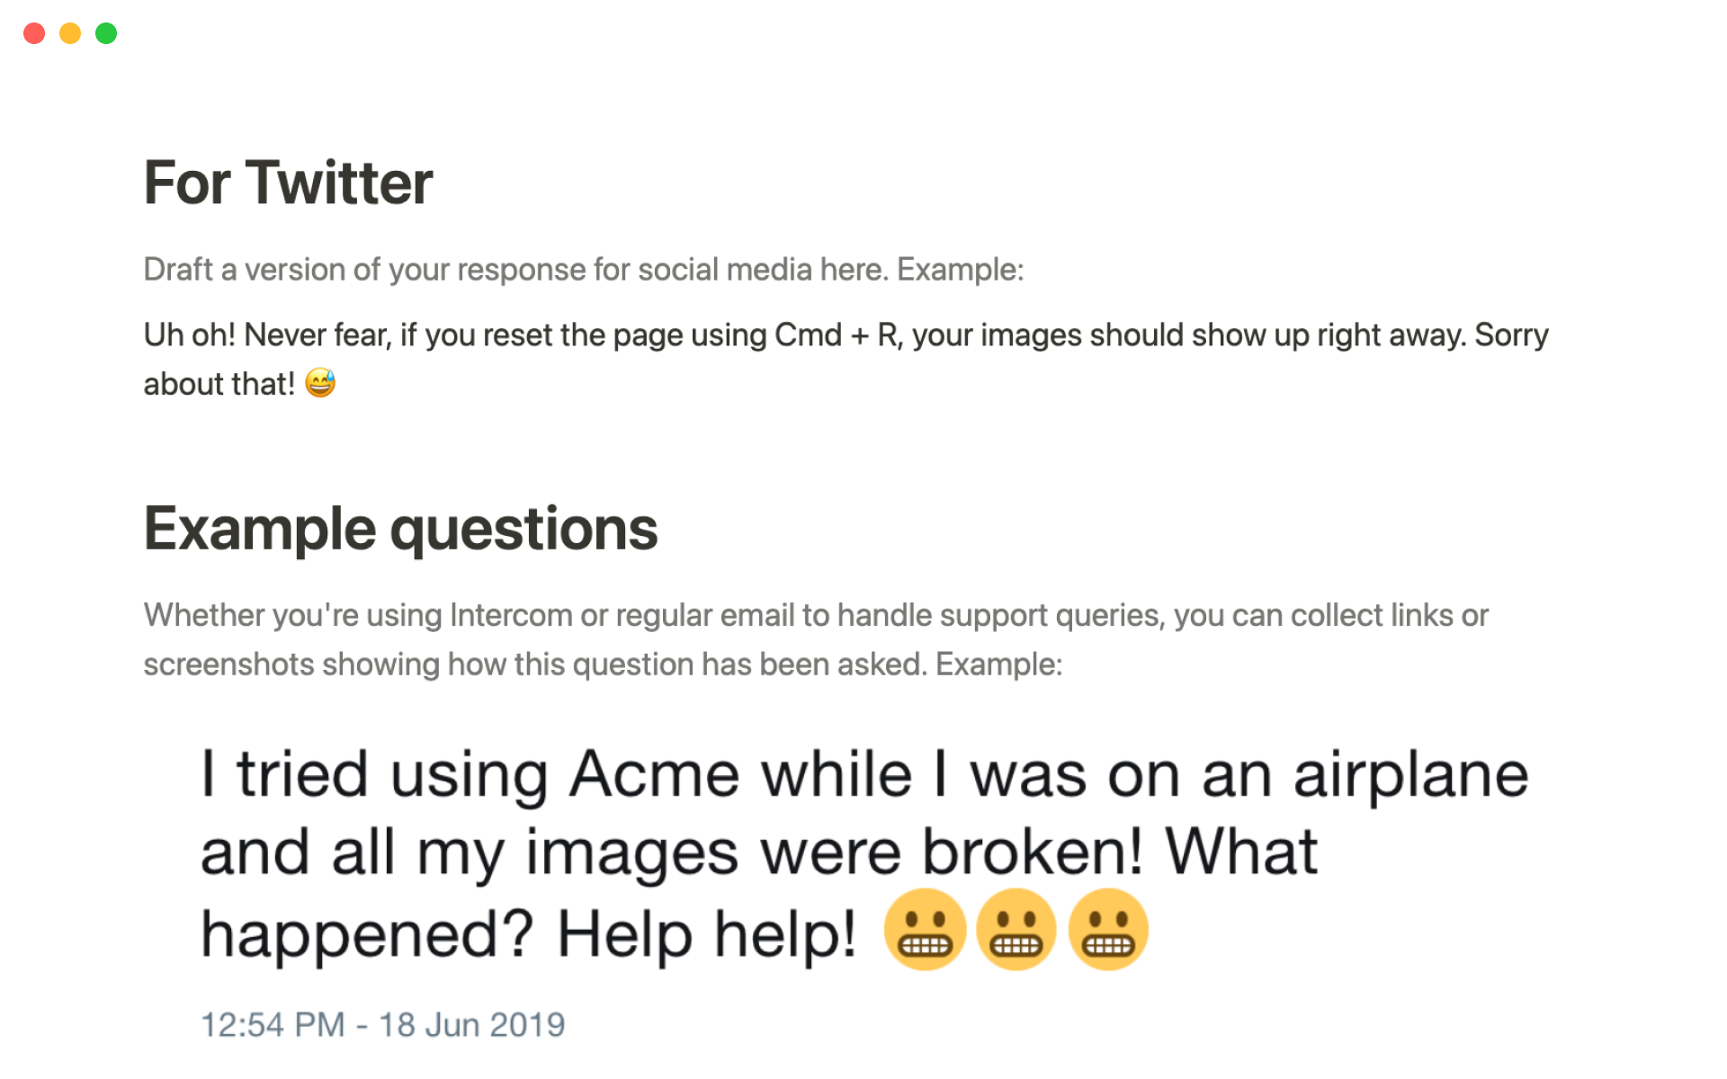Click the "Cmd" text in the example response
The width and height of the screenshot is (1727, 1079).
[x=808, y=335]
